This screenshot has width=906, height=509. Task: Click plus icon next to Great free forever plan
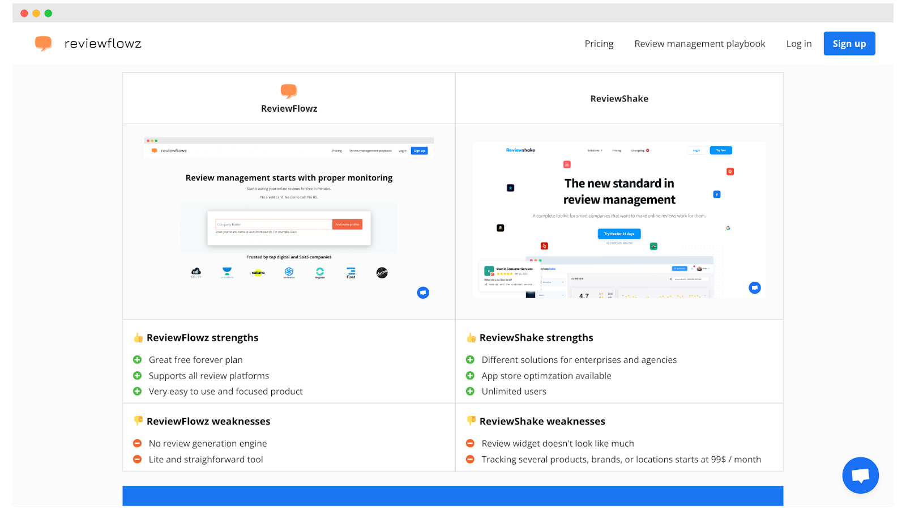point(137,359)
